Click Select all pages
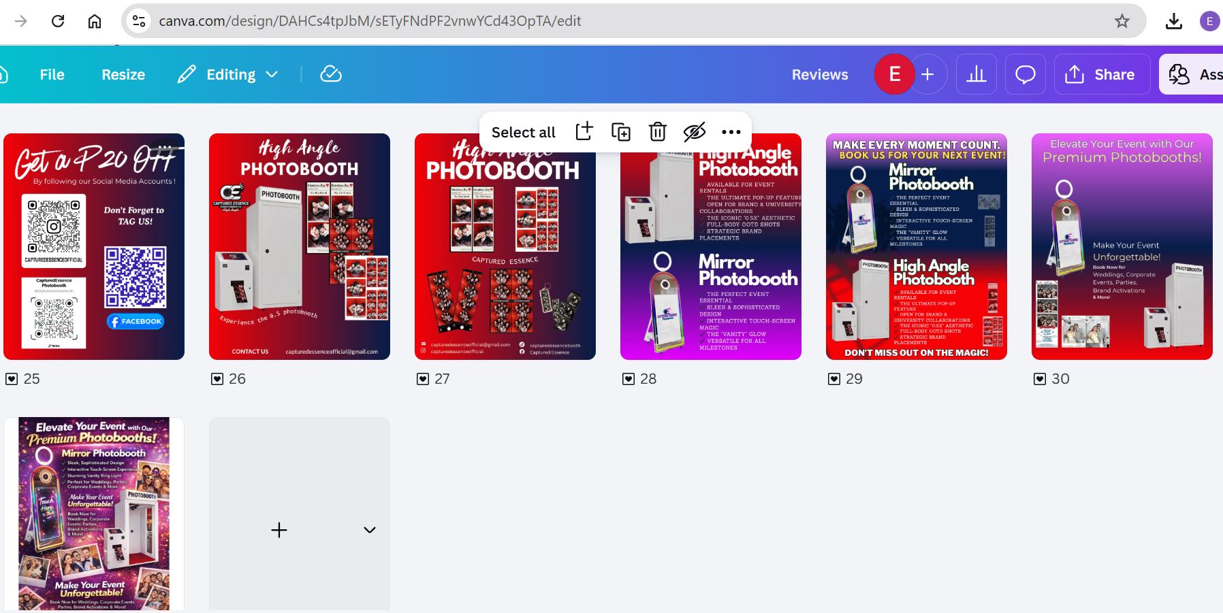The image size is (1223, 613). pyautogui.click(x=524, y=132)
